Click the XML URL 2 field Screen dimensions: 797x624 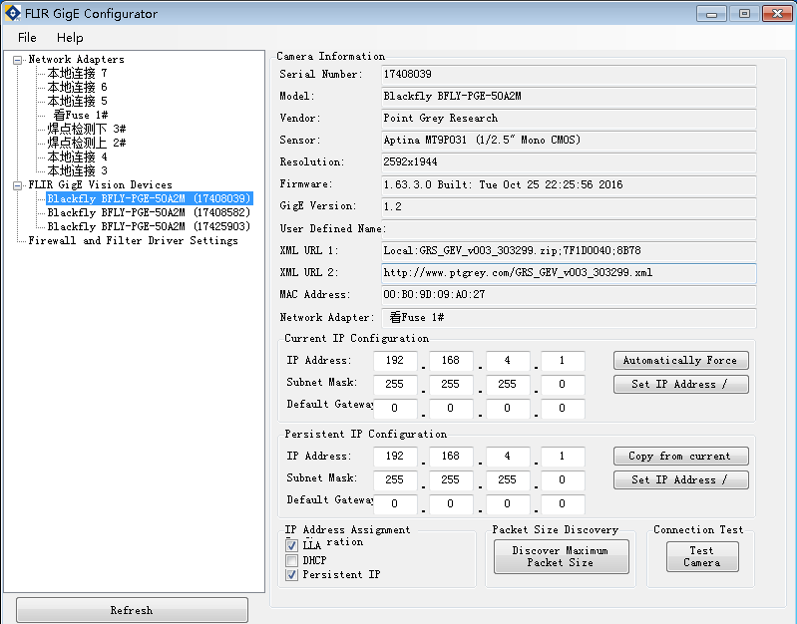click(569, 273)
